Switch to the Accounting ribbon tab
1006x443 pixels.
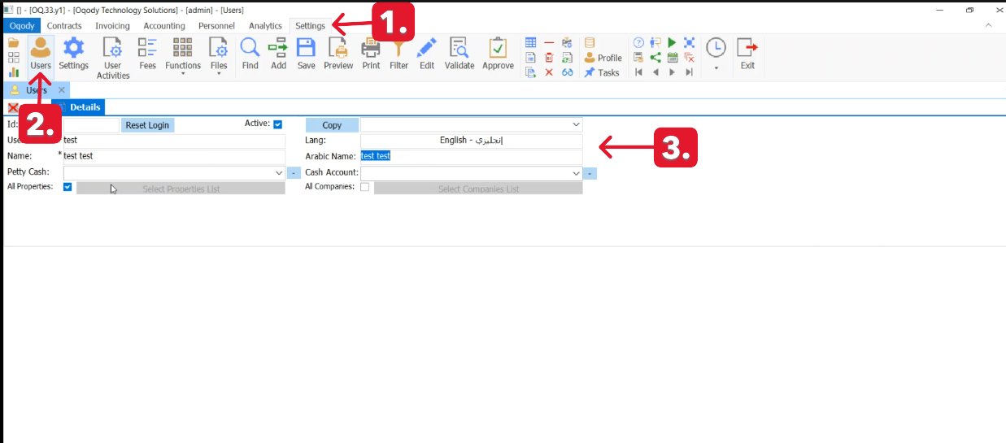tap(164, 26)
